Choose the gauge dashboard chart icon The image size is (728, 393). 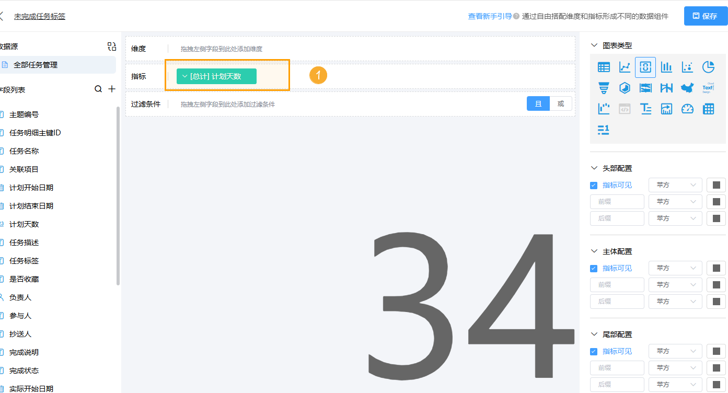[687, 109]
